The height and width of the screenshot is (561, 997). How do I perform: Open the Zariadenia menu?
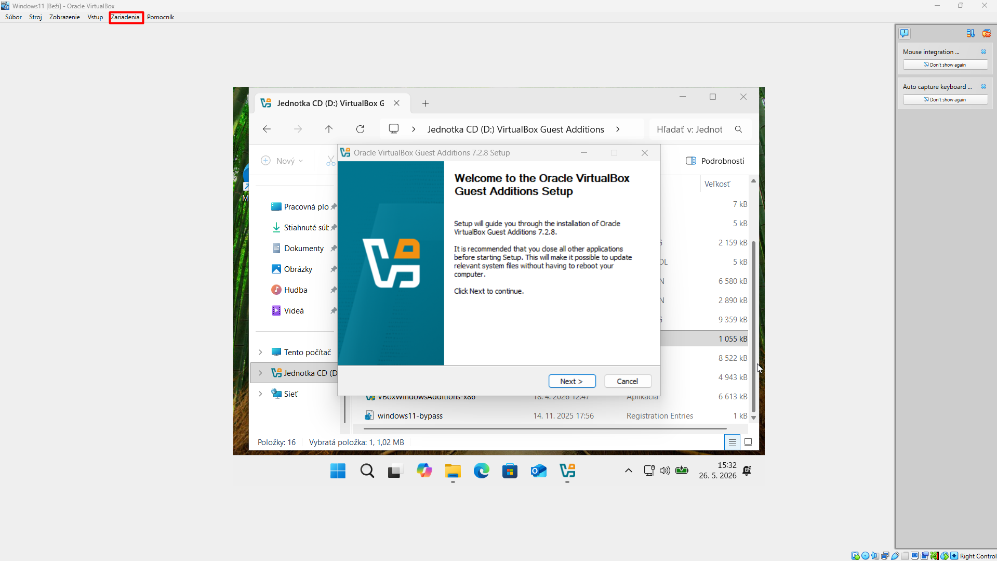(125, 17)
